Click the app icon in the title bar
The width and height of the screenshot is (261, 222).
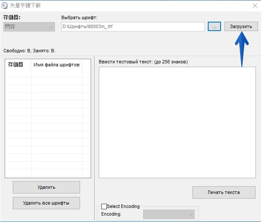pyautogui.click(x=5, y=5)
